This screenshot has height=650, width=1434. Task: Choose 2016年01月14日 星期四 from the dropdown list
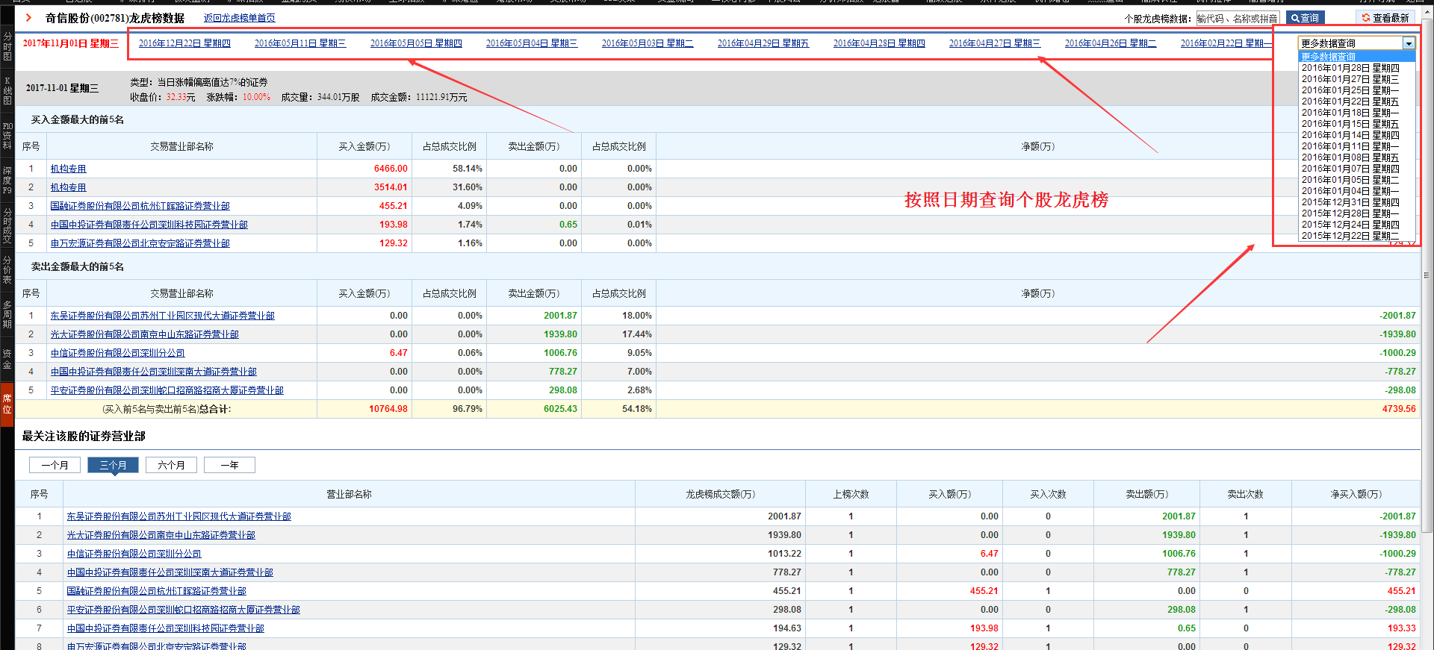[x=1356, y=135]
